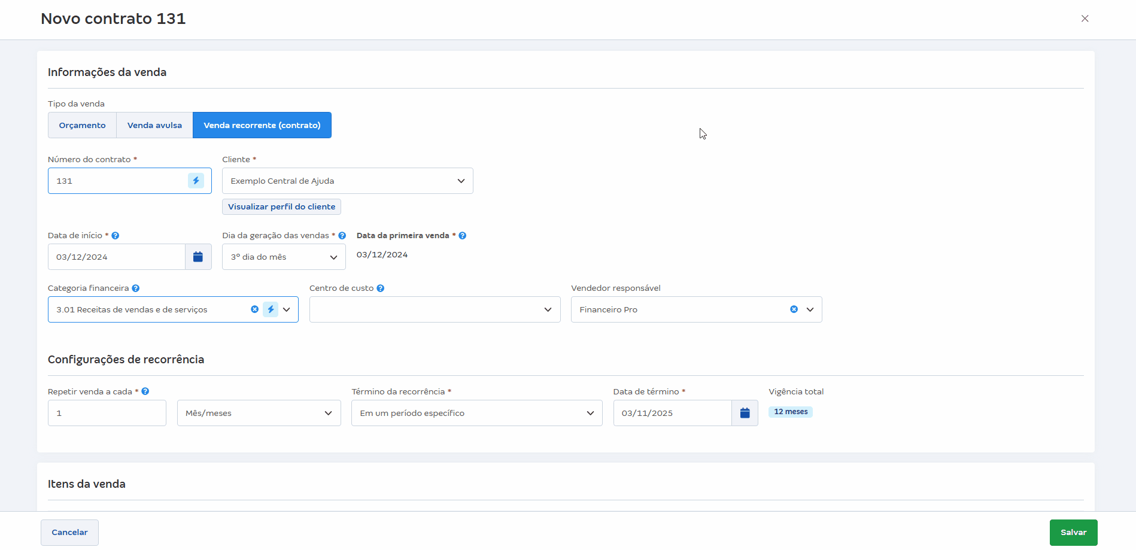Select Venda recorrente (contrato) type

[x=262, y=125]
